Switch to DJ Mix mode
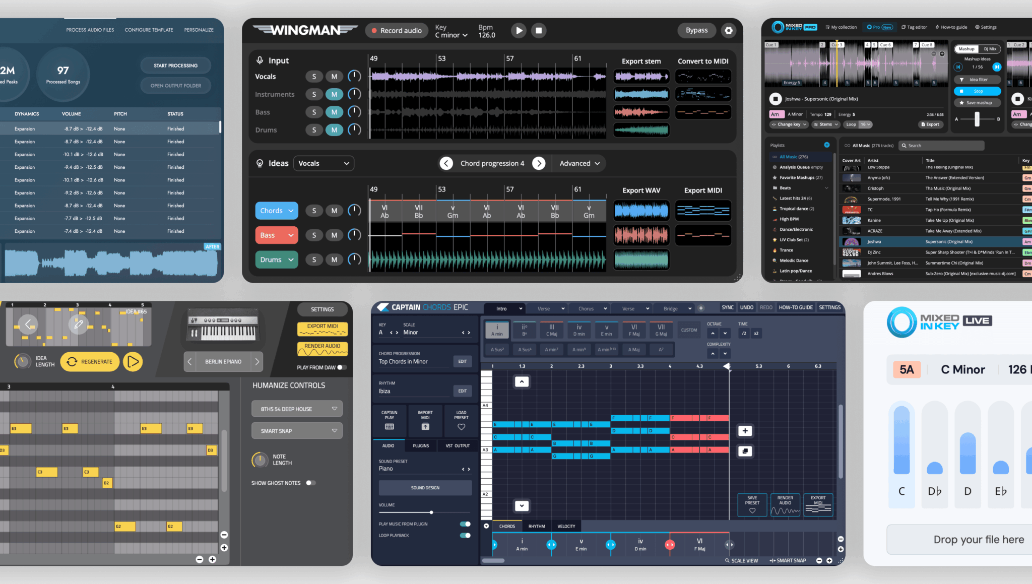 (x=990, y=49)
